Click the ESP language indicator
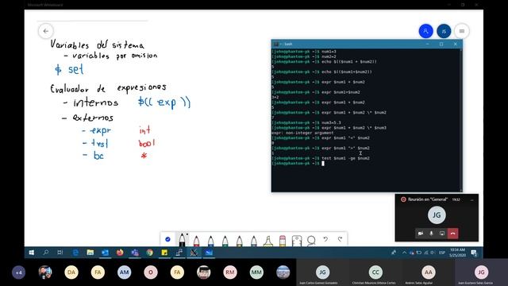Image resolution: width=508 pixels, height=286 pixels. (442, 253)
